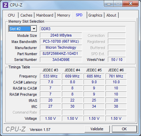Go to the Mainboard tab
The height and width of the screenshot is (136, 141).
pos(45,15)
